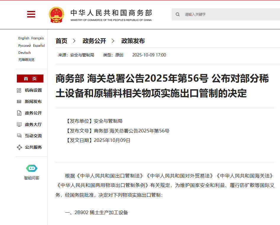Image resolution: width=280 pixels, height=225 pixels.
Task: Click the search magnifier icon
Action: [178, 14]
